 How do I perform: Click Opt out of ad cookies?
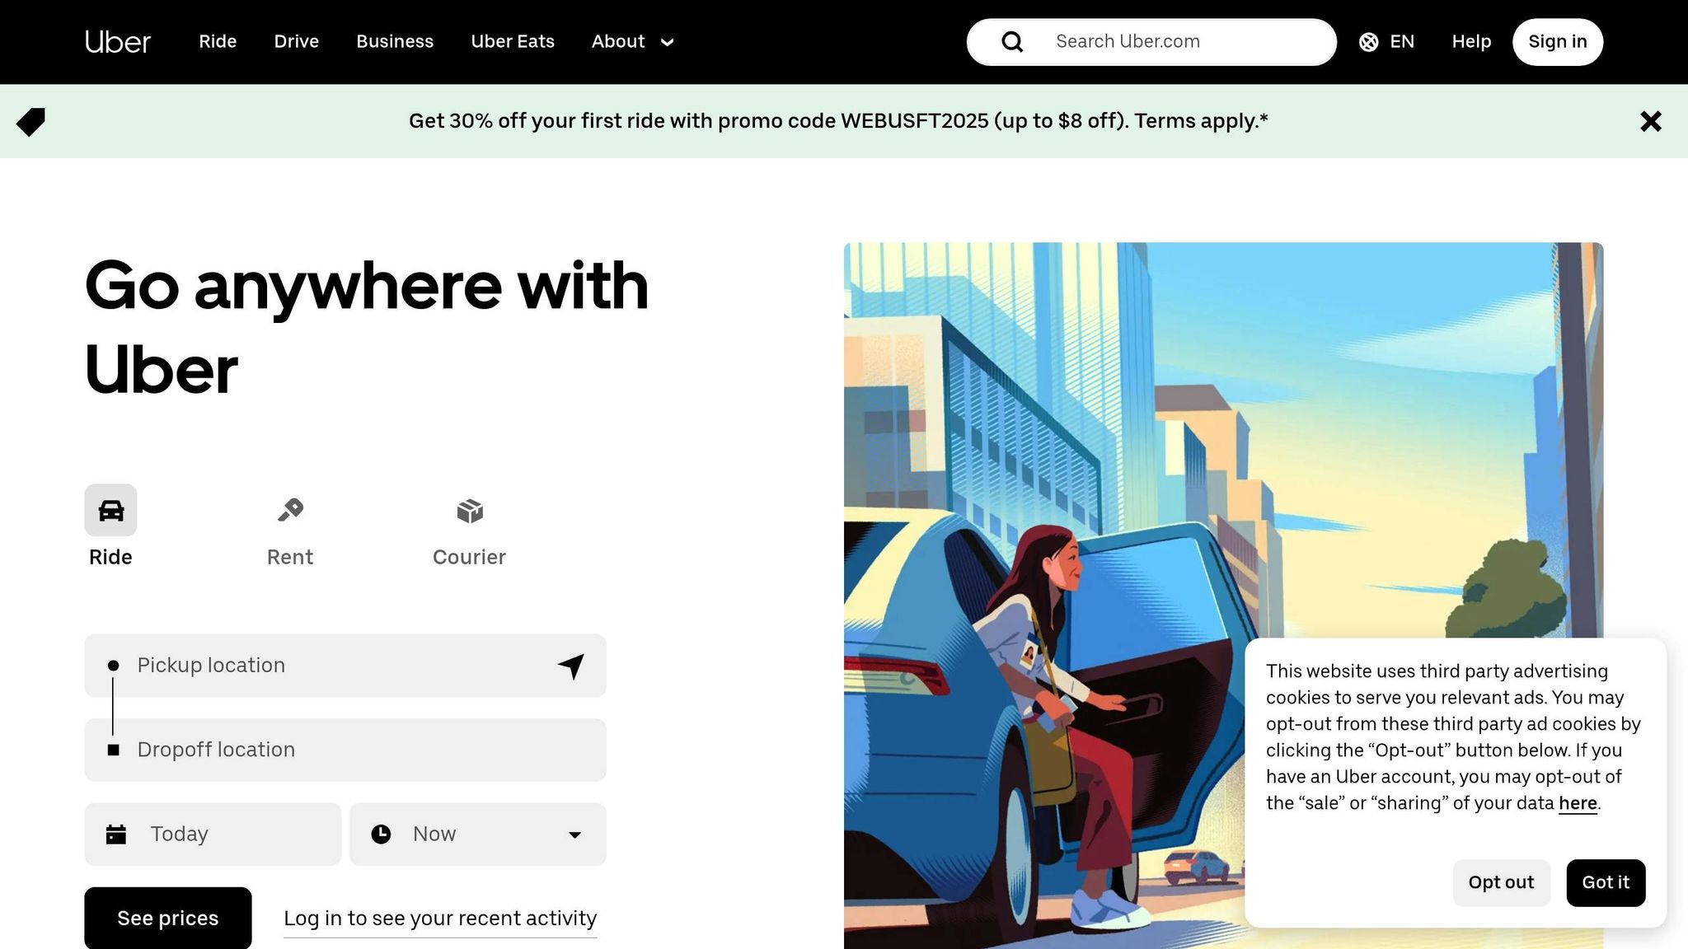(1501, 883)
